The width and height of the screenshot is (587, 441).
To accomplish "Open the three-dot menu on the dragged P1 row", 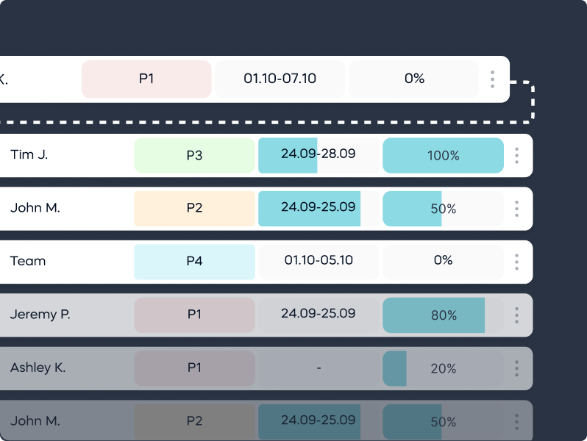I will click(492, 79).
